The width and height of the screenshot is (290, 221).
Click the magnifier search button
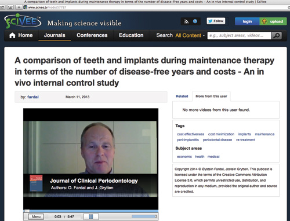point(277,35)
